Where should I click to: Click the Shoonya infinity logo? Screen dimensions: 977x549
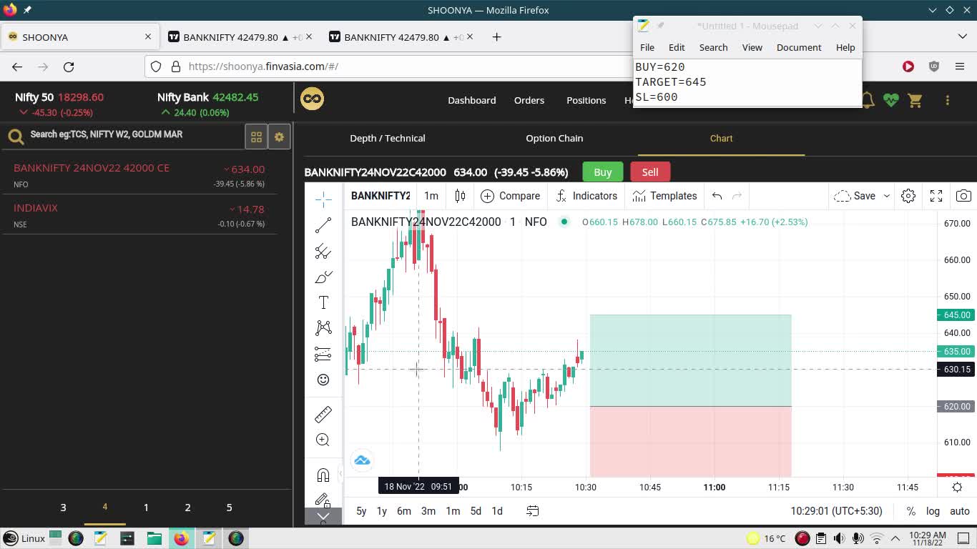(312, 99)
